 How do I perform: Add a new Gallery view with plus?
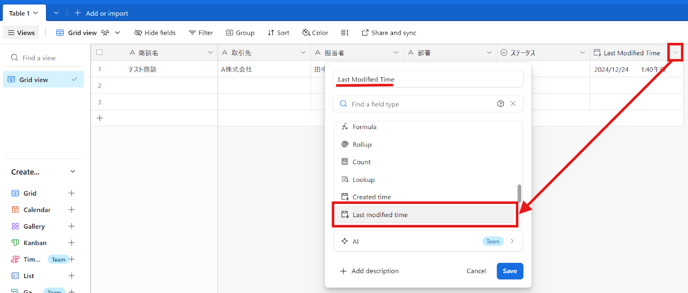point(71,226)
